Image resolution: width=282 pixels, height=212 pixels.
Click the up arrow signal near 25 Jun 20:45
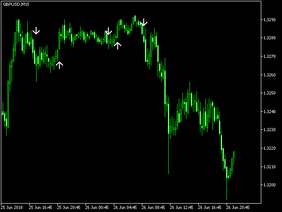59,65
